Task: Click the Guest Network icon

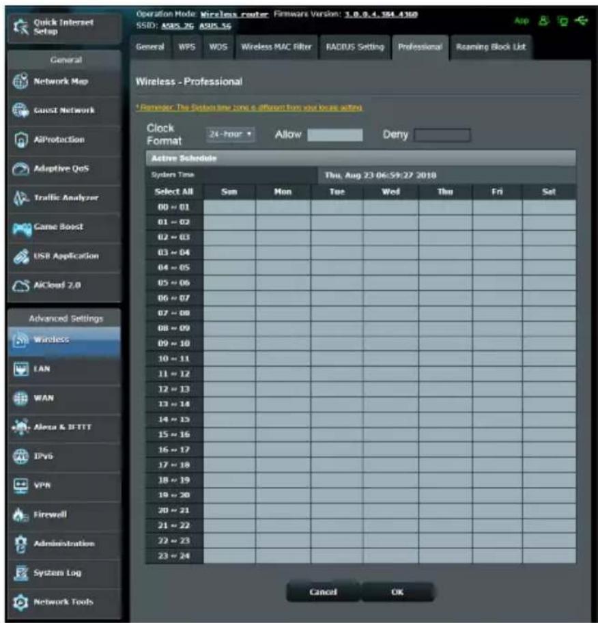Action: click(x=20, y=110)
